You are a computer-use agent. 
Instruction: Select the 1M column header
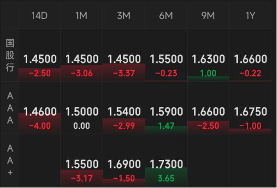pos(81,16)
